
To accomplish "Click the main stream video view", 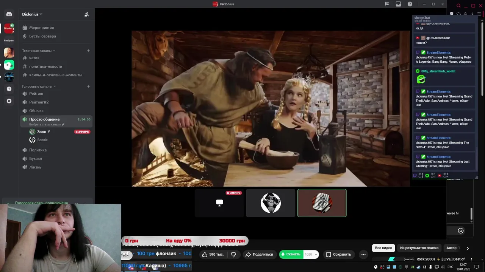I will (271, 108).
